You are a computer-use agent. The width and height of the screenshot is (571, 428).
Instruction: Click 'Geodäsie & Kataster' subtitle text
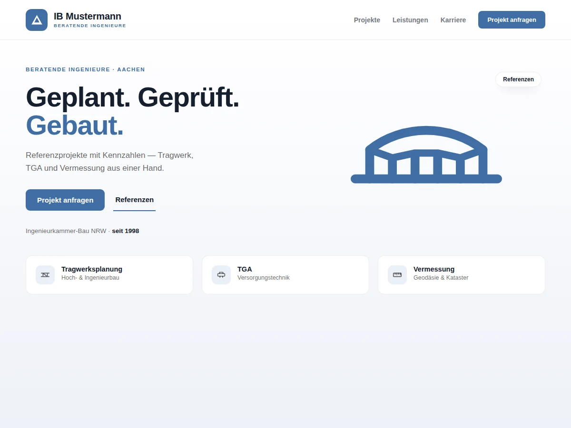point(441,278)
